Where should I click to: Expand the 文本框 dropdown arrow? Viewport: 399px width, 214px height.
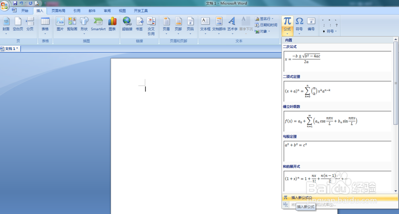(x=205, y=34)
